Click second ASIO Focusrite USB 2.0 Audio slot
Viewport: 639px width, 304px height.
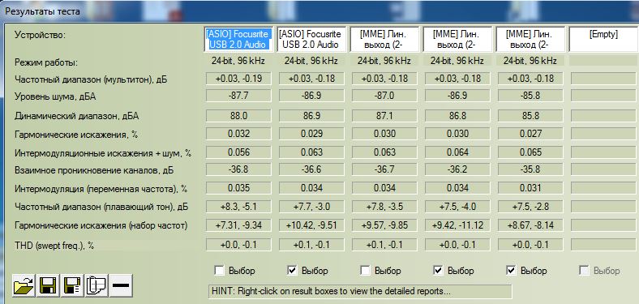pyautogui.click(x=311, y=40)
